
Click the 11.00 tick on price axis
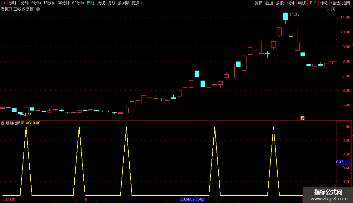[345, 17]
